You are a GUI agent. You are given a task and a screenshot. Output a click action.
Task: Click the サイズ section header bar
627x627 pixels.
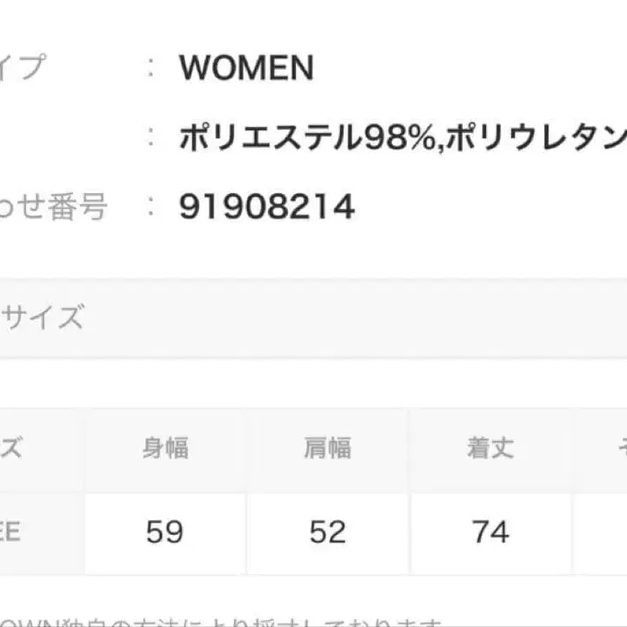[313, 318]
